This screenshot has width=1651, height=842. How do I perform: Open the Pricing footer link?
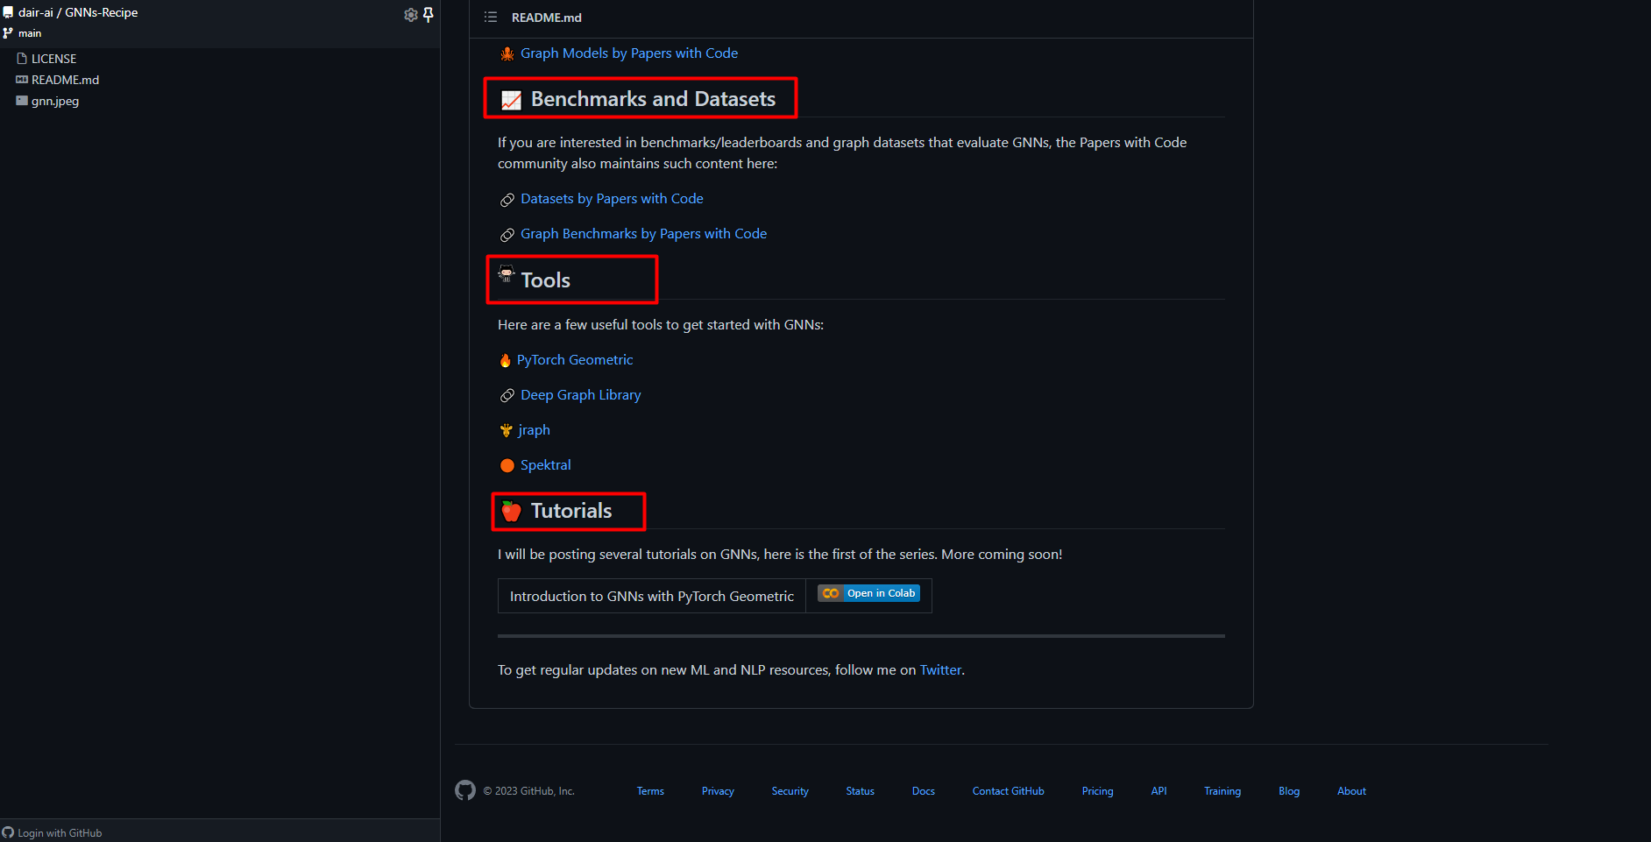pos(1097,791)
